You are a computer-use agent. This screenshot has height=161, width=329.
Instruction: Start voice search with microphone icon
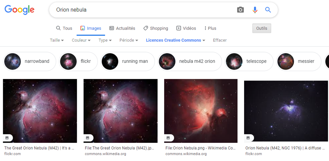[x=255, y=10]
